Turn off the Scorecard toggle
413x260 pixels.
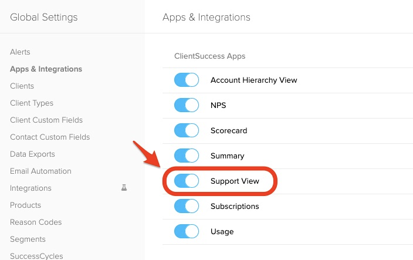pos(187,130)
